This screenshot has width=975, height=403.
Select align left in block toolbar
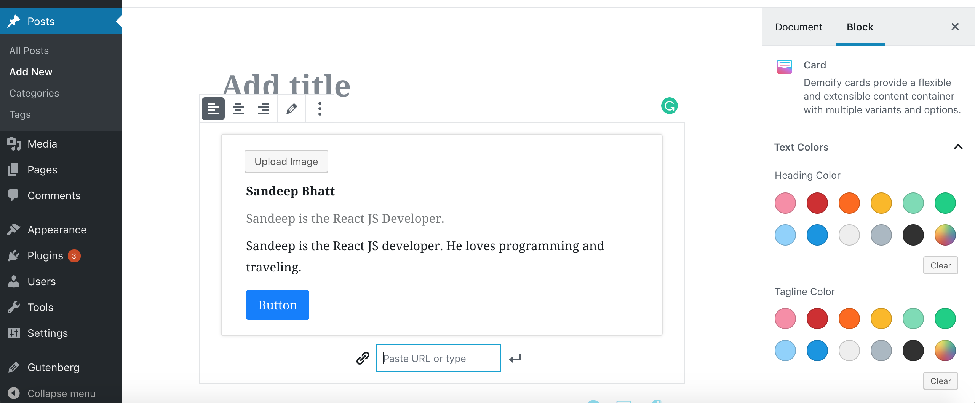(x=213, y=109)
